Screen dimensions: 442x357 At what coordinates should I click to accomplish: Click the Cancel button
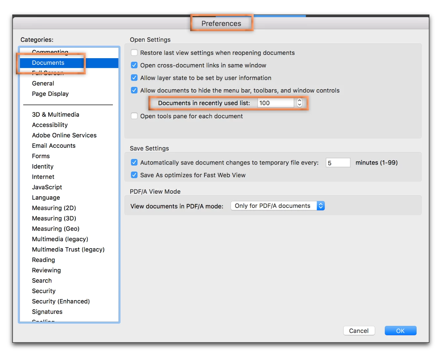pyautogui.click(x=359, y=331)
